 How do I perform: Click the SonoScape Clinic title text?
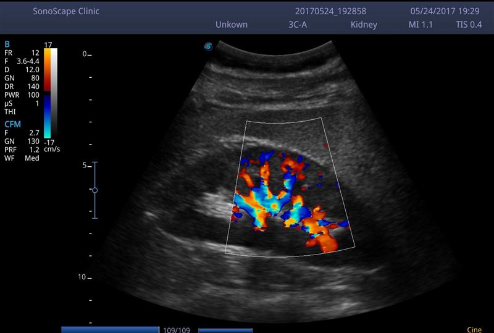[x=66, y=11]
